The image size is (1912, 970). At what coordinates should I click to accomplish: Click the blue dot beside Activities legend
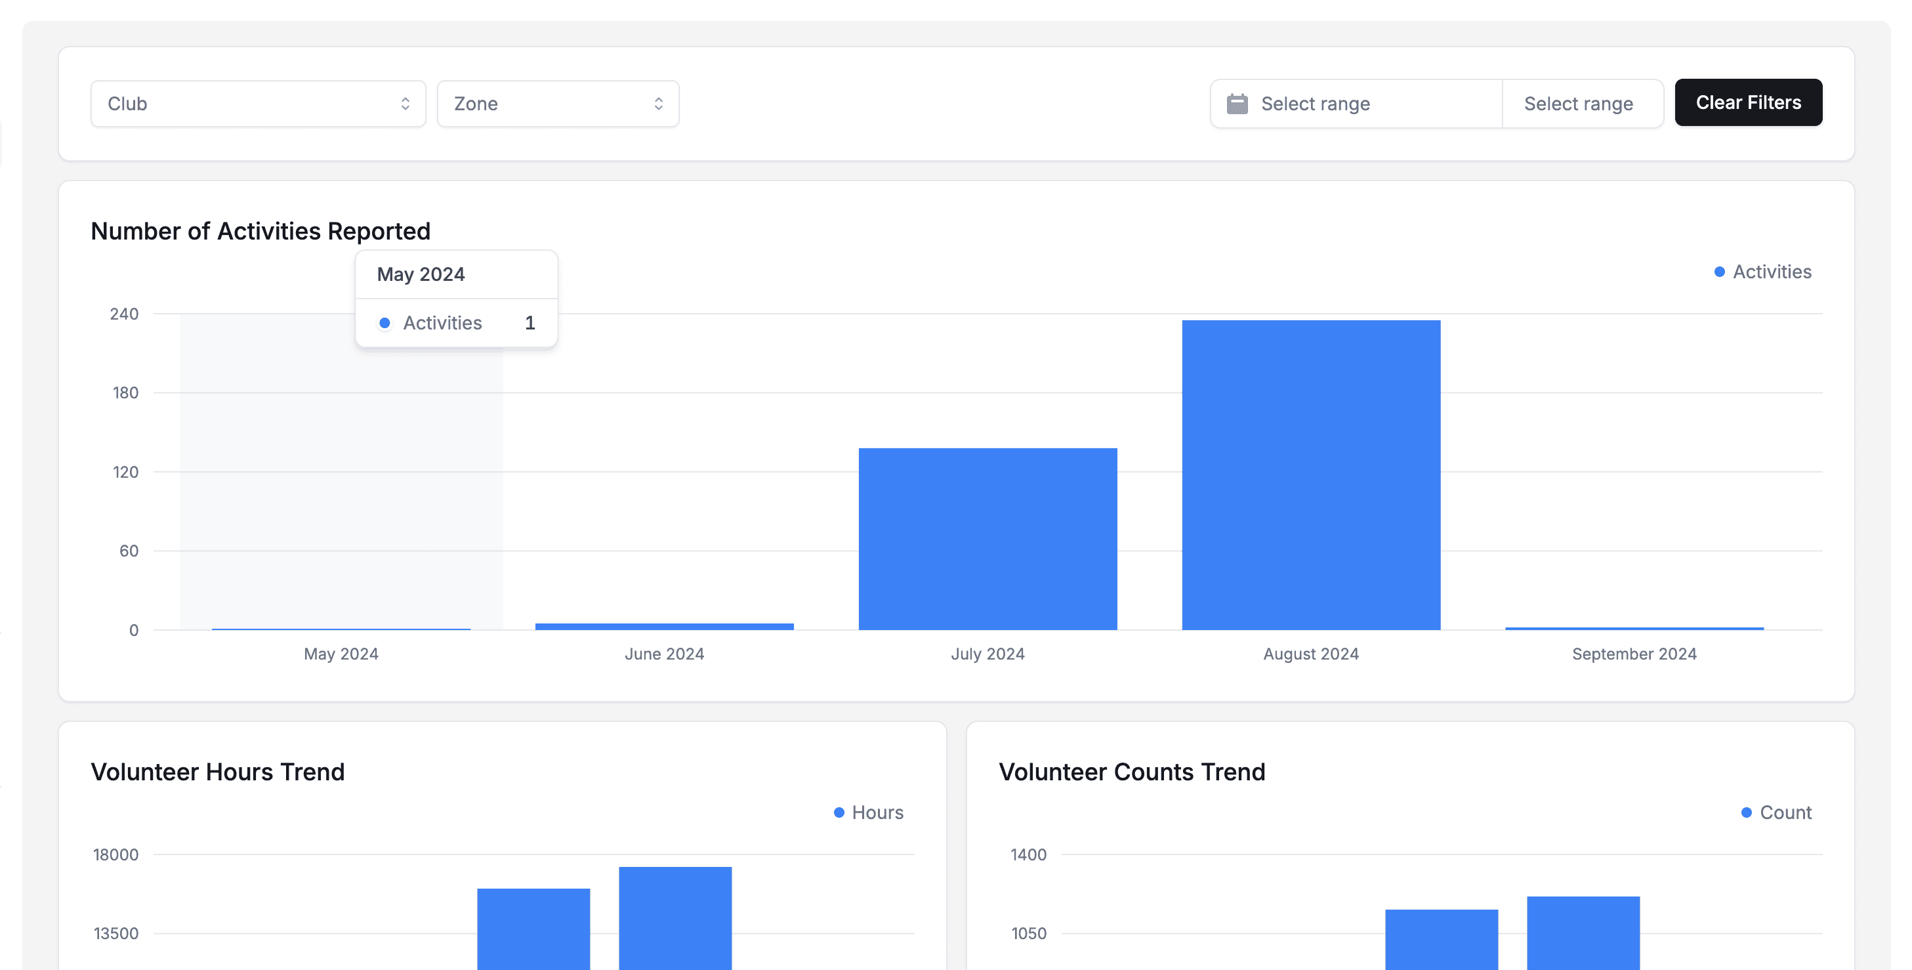pyautogui.click(x=1719, y=272)
